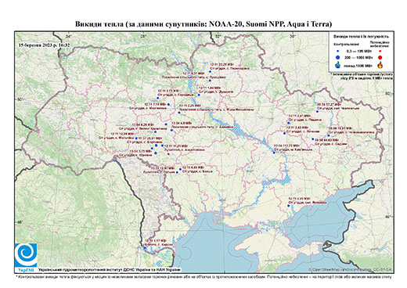Select the blue marker for the 7,18 МВт label
This screenshot has height=288, width=407.
coord(168,104)
